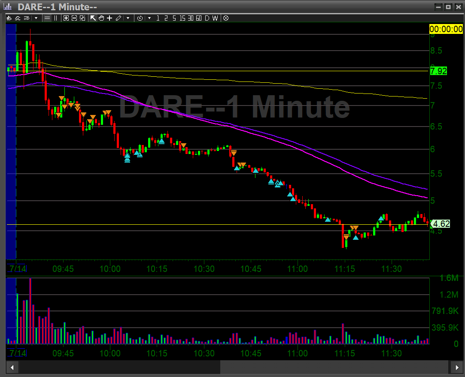
Task: Switch to 1 minute interval
Action: coord(158,18)
